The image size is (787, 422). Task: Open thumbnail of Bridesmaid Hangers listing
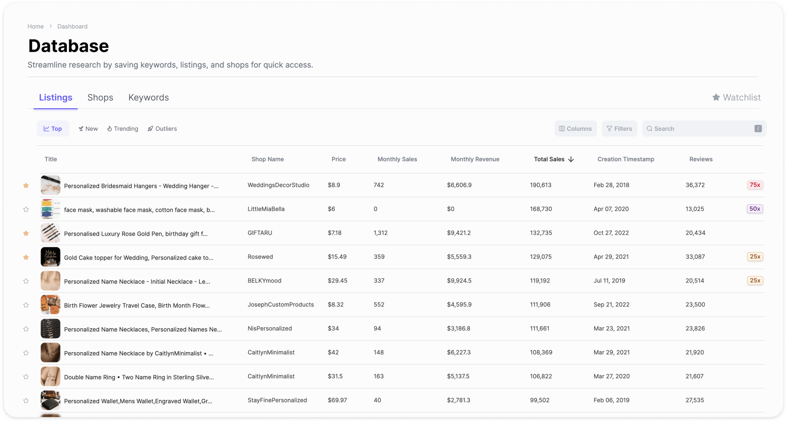[x=51, y=185]
